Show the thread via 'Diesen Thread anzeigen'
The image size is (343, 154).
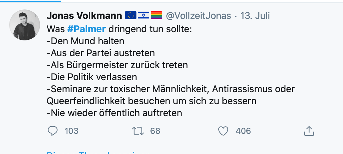(x=98, y=153)
